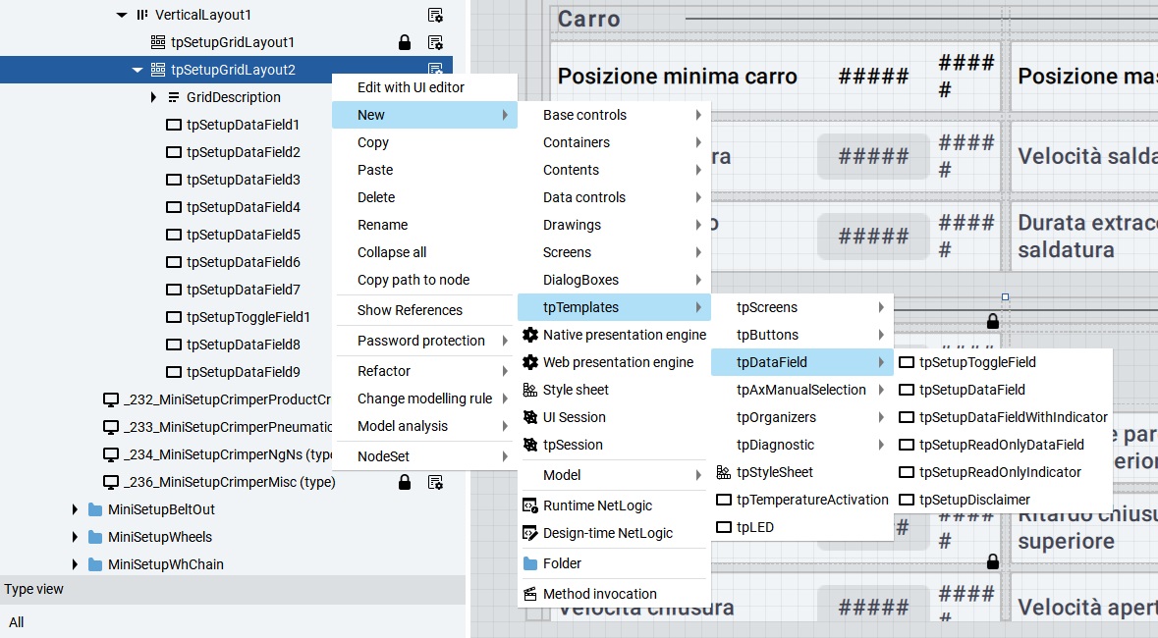Click the lock icon beside tpSetupGridLayout1
Viewport: 1158px width, 638px height.
point(404,42)
